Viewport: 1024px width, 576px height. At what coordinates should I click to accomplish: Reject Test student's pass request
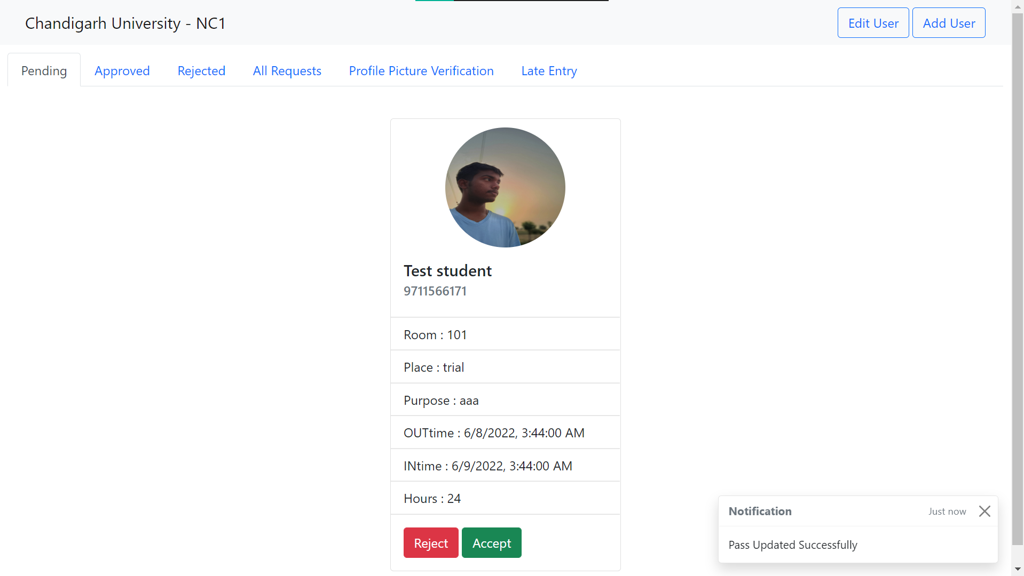430,542
